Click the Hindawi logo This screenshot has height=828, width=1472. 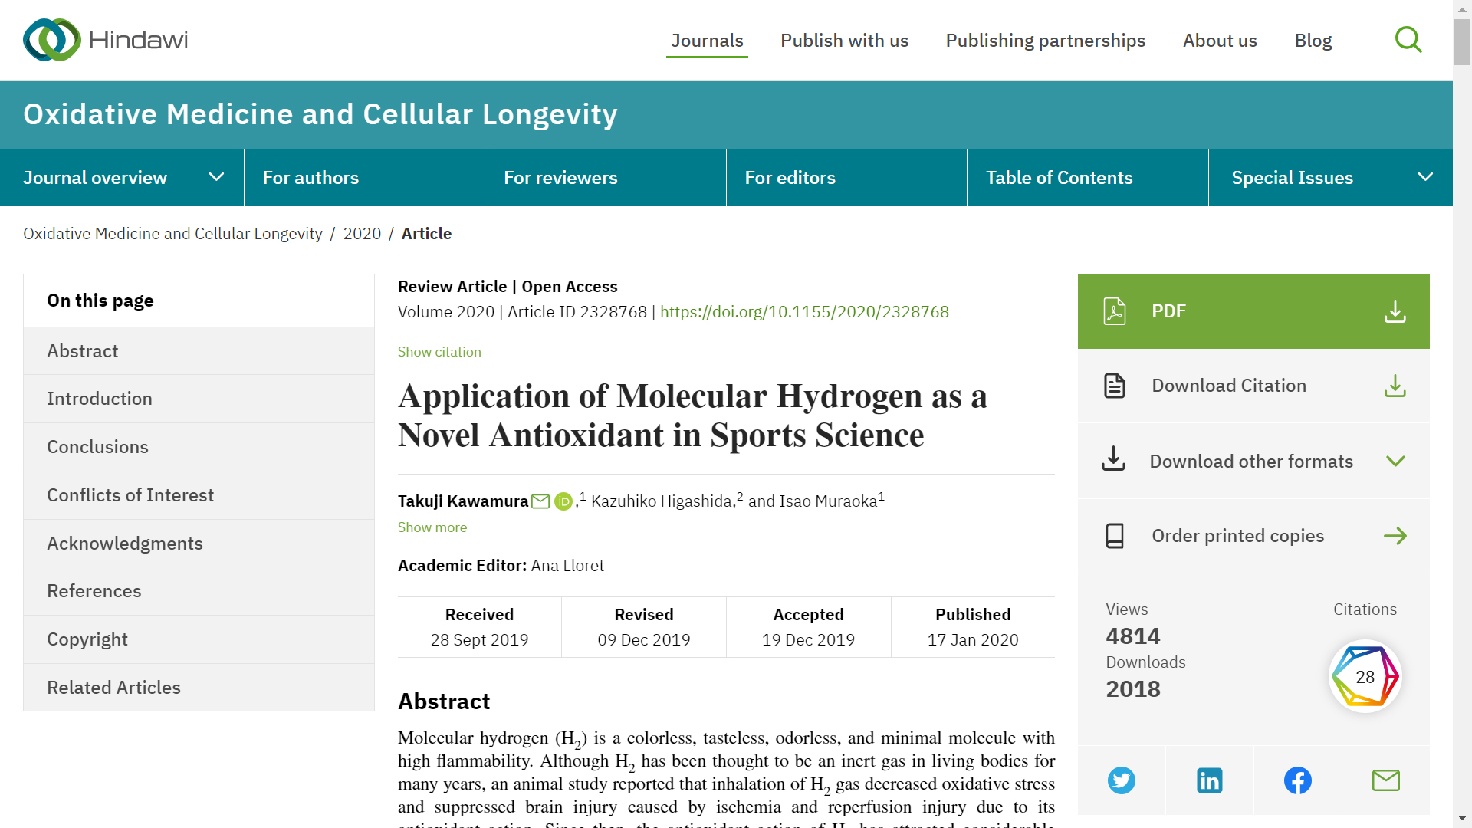coord(106,40)
